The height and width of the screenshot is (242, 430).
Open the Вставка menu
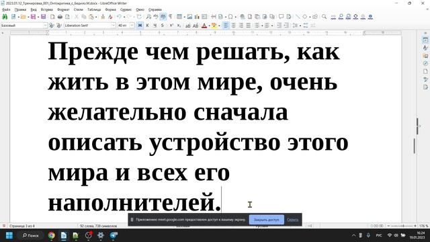click(x=46, y=9)
